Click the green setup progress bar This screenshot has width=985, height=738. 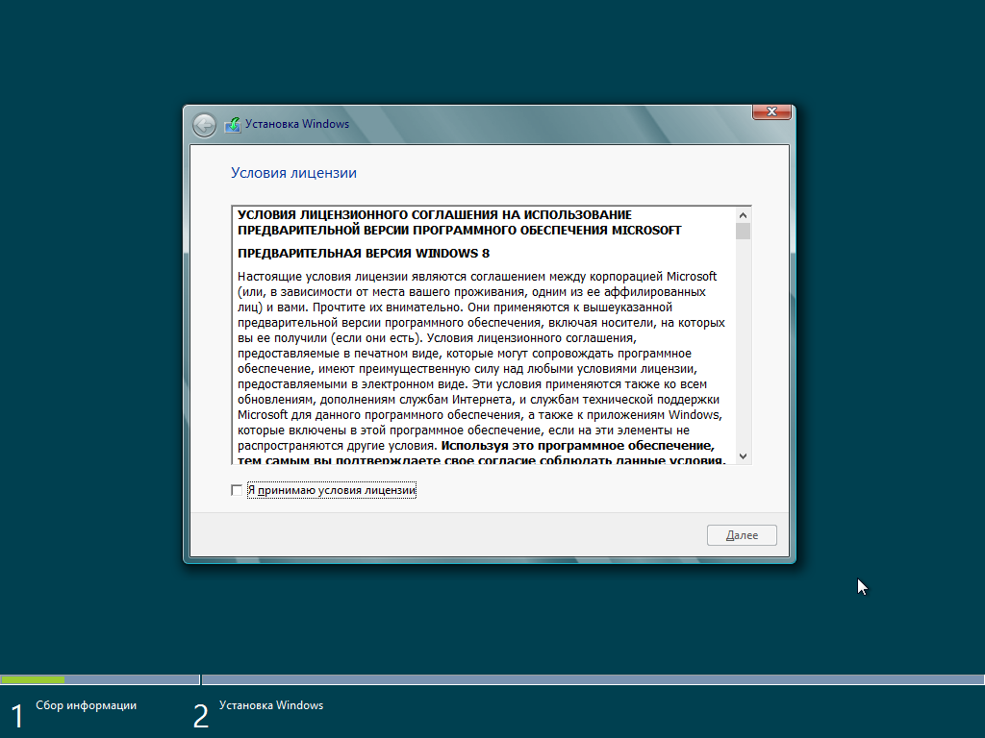point(33,679)
